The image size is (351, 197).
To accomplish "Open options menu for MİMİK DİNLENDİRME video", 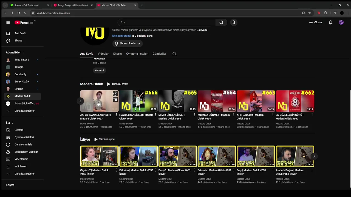I will click(195, 115).
